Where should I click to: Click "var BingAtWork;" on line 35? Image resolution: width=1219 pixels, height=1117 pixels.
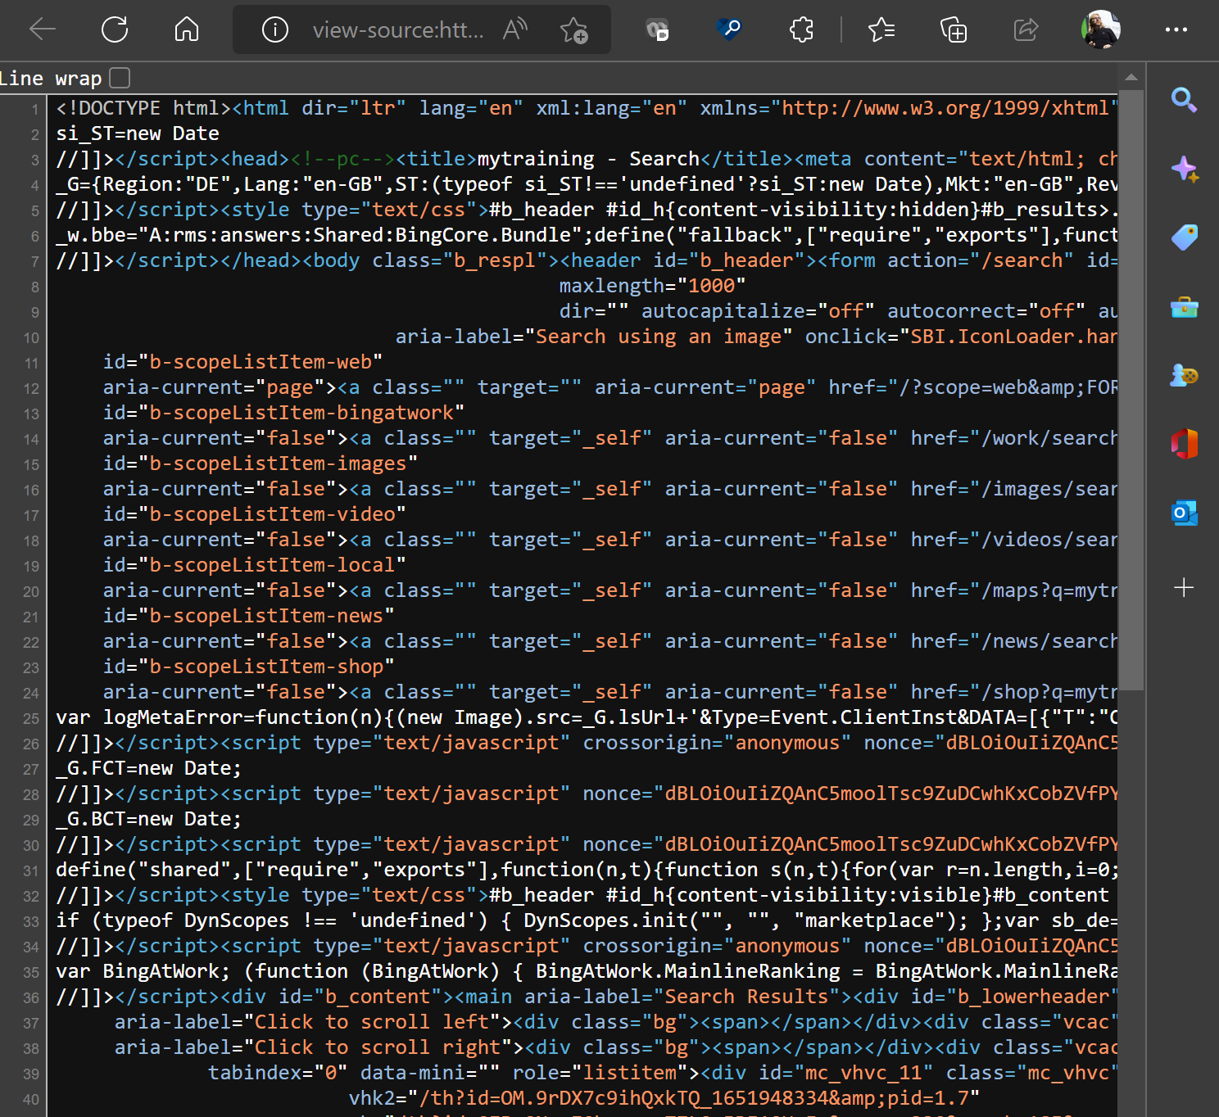tap(143, 971)
